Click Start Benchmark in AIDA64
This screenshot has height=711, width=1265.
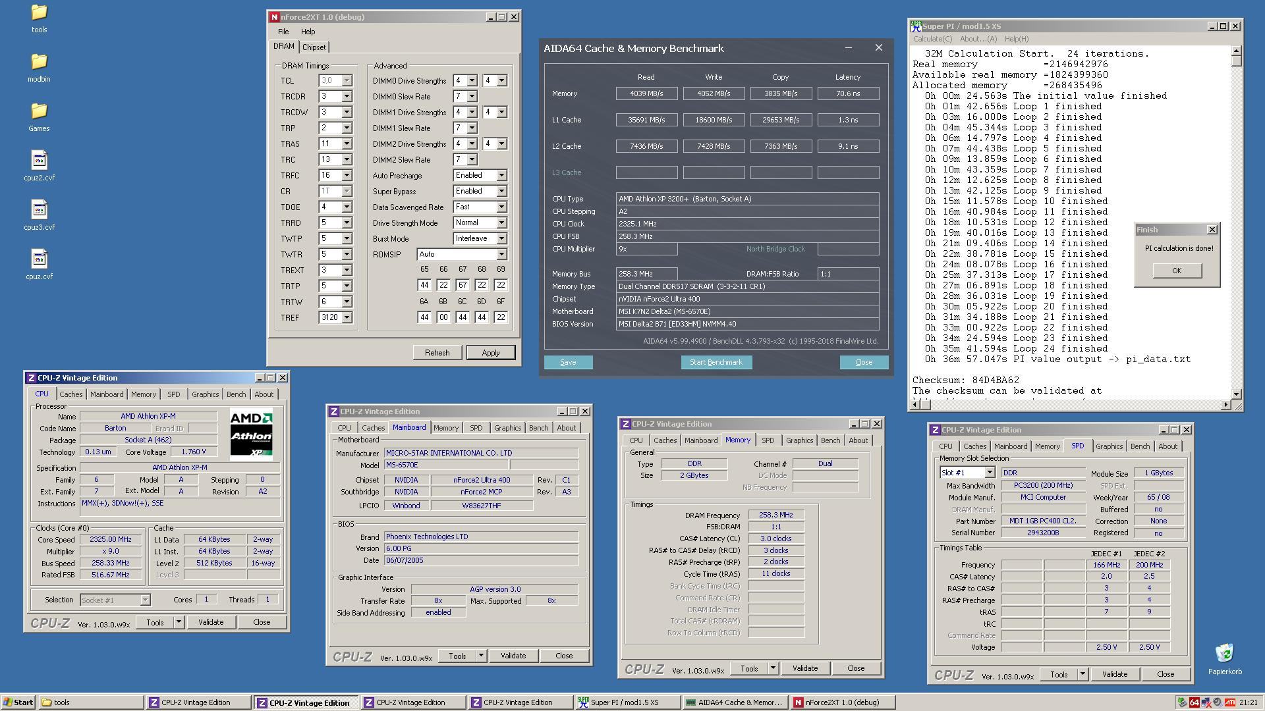716,362
